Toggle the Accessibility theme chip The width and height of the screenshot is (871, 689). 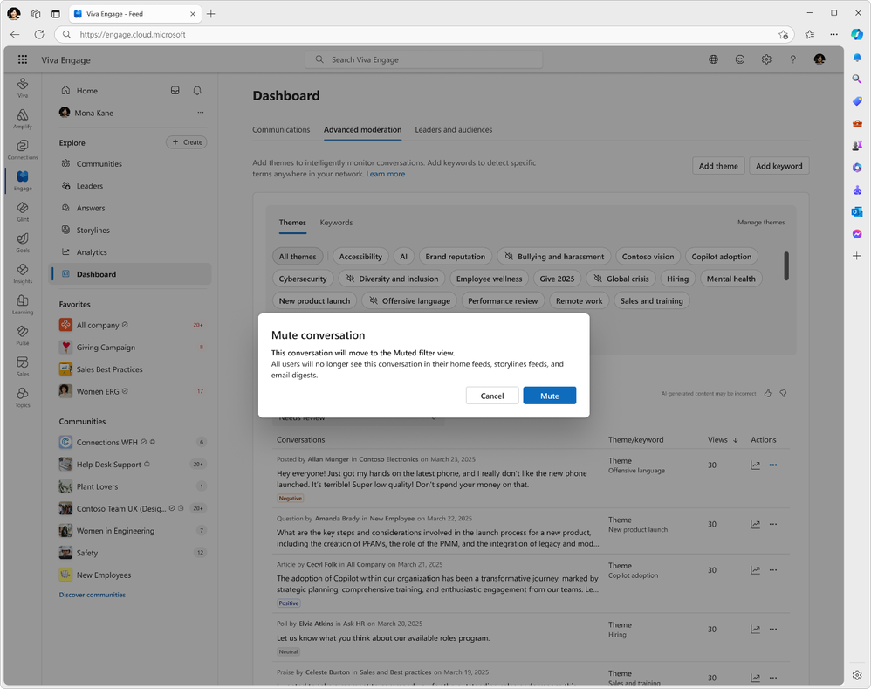click(360, 257)
